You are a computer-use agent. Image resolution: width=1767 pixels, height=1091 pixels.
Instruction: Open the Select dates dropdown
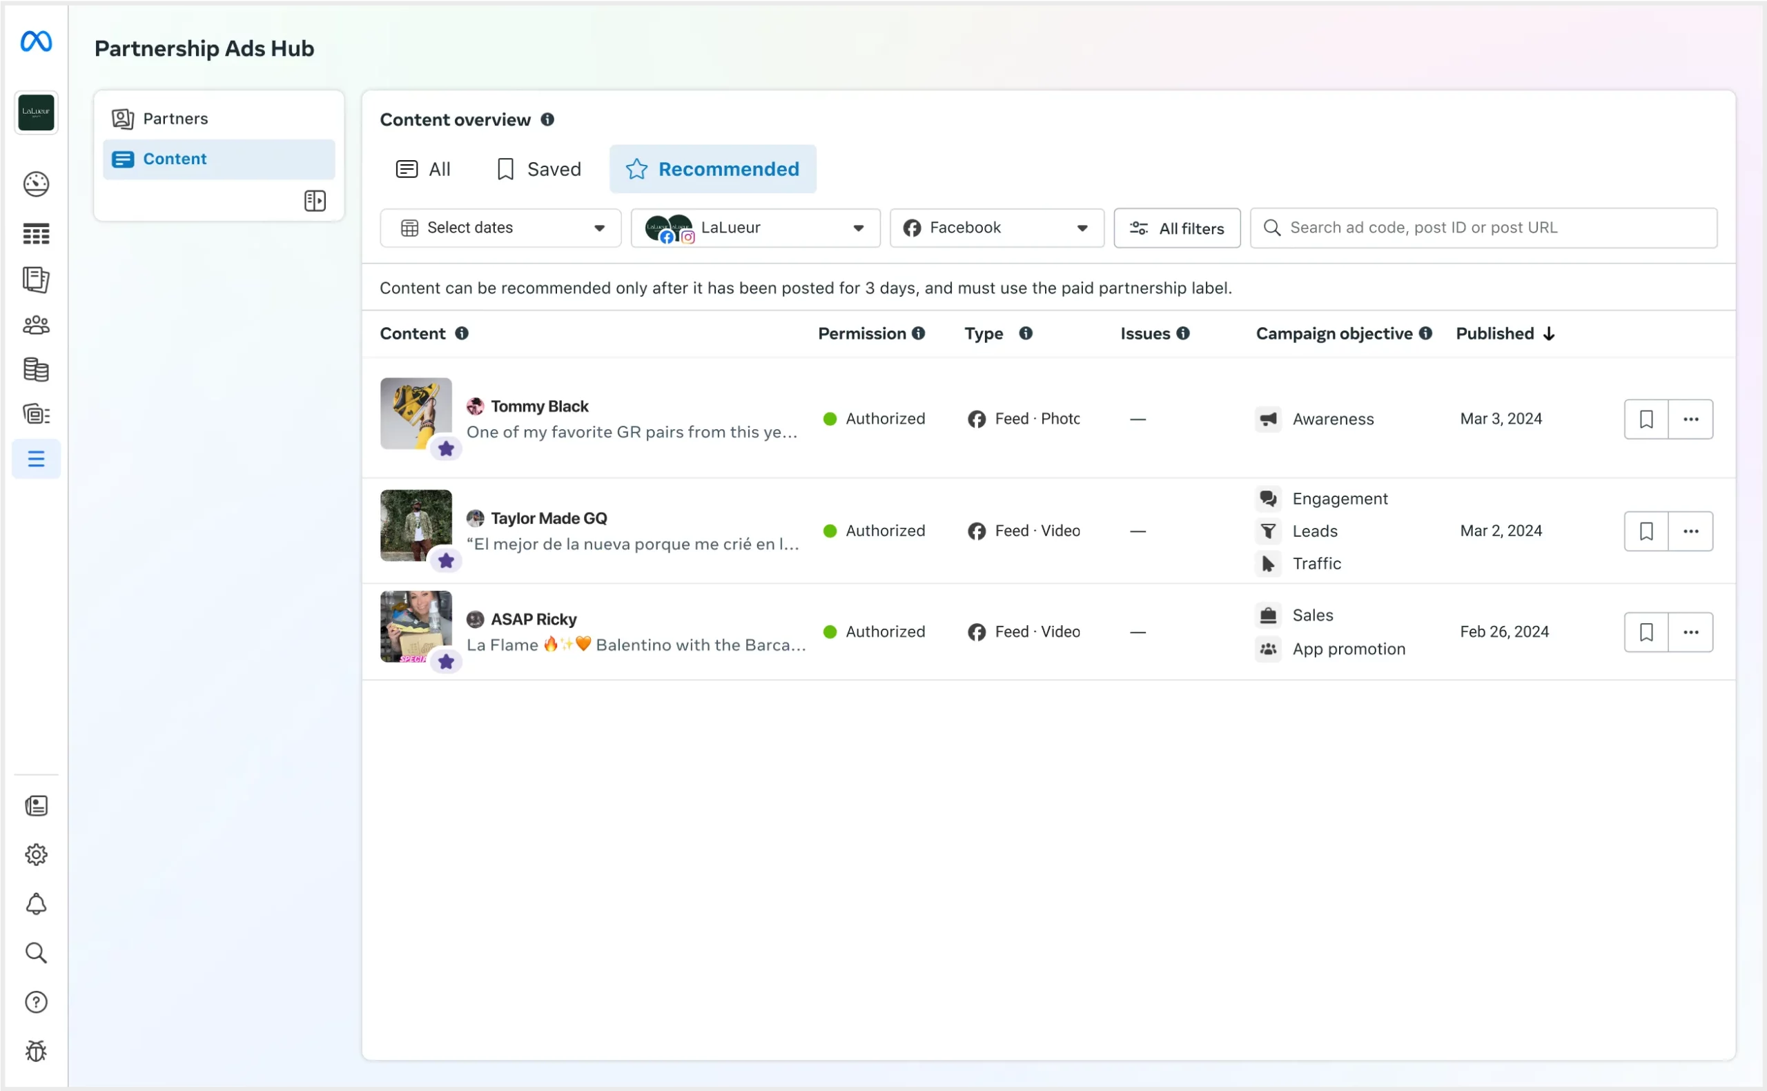coord(500,227)
